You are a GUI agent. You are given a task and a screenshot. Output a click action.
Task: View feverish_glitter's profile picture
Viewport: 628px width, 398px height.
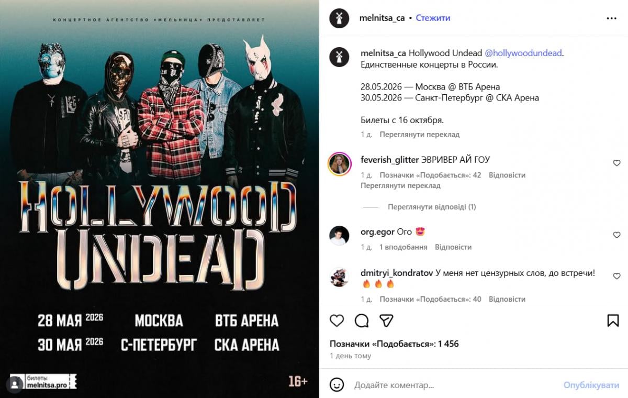339,164
